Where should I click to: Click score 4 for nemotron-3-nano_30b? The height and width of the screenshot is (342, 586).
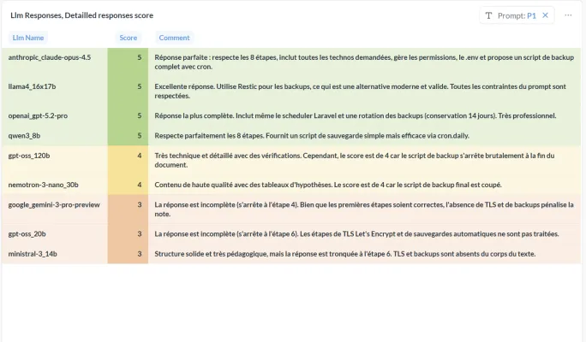click(128, 185)
